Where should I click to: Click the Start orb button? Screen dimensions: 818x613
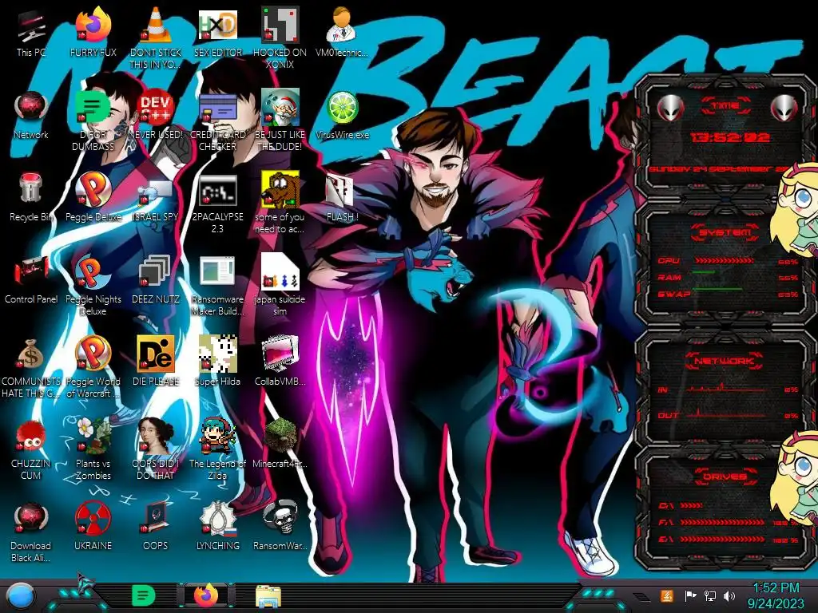20,595
